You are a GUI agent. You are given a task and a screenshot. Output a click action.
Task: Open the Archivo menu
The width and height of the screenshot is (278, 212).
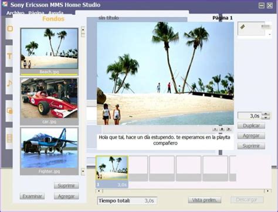pos(15,13)
